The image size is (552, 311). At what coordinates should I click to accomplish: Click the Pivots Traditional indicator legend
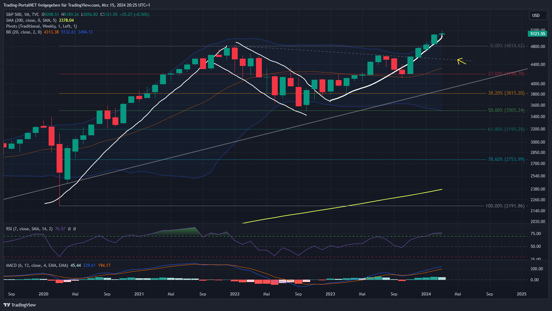pyautogui.click(x=41, y=26)
